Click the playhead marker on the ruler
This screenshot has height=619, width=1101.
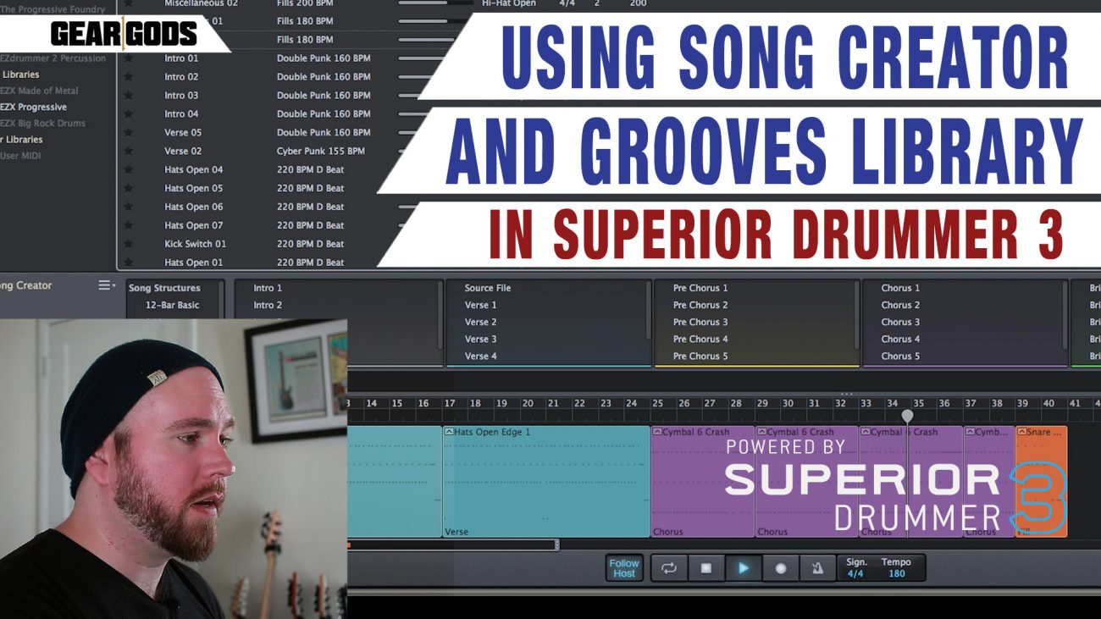point(907,416)
